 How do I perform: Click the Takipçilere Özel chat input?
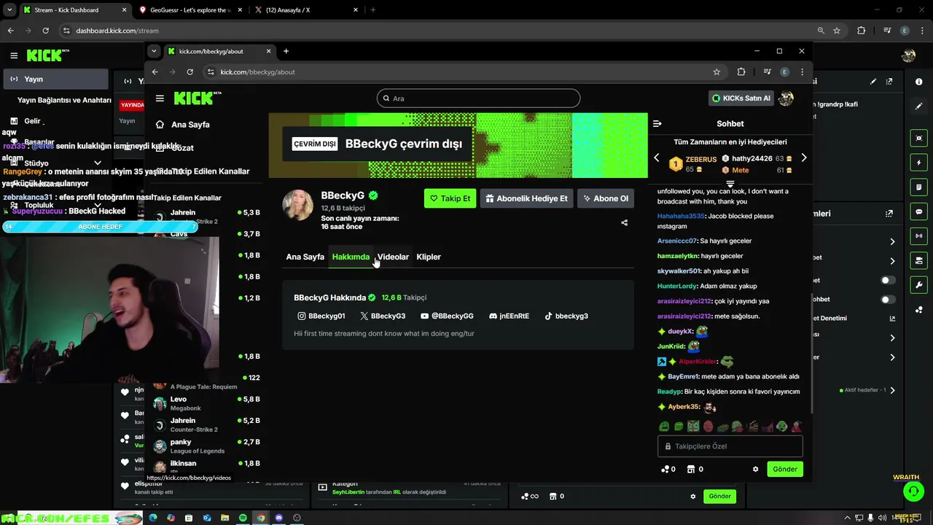coord(730,446)
